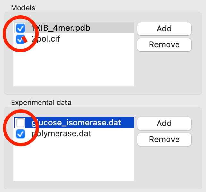This screenshot has width=206, height=192.
Task: Select the 1XIB_4mer.pdb file name
Action: coord(61,28)
